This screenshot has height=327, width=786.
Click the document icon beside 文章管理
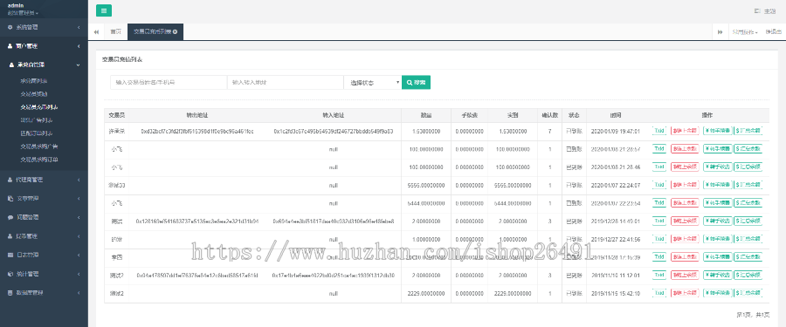pos(10,198)
